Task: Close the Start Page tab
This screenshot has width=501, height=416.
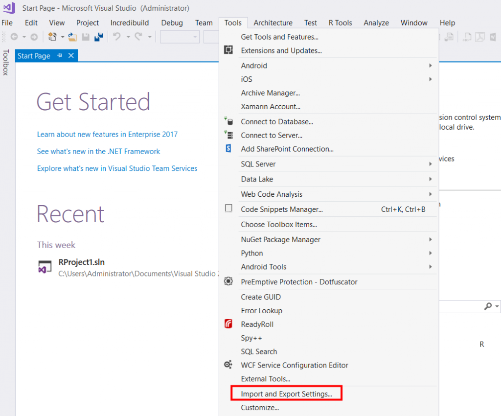Action: coord(71,56)
